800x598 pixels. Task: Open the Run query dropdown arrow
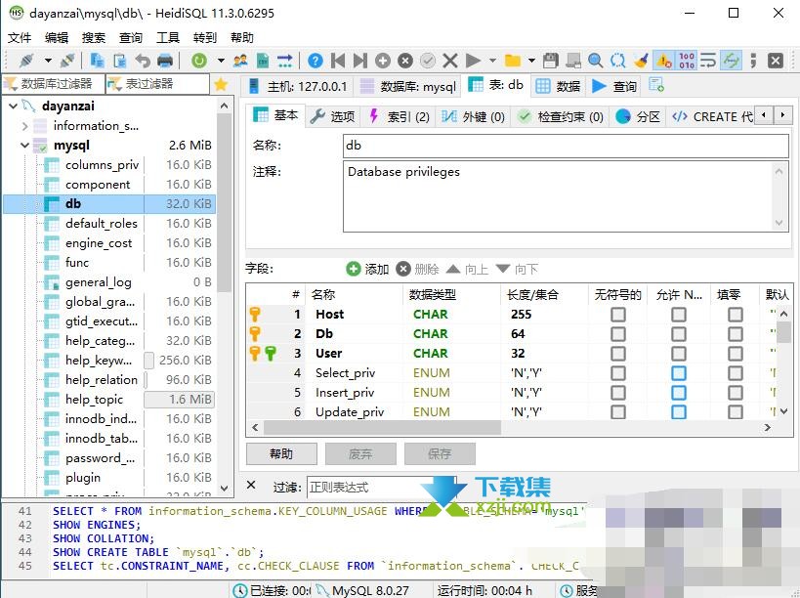point(492,61)
